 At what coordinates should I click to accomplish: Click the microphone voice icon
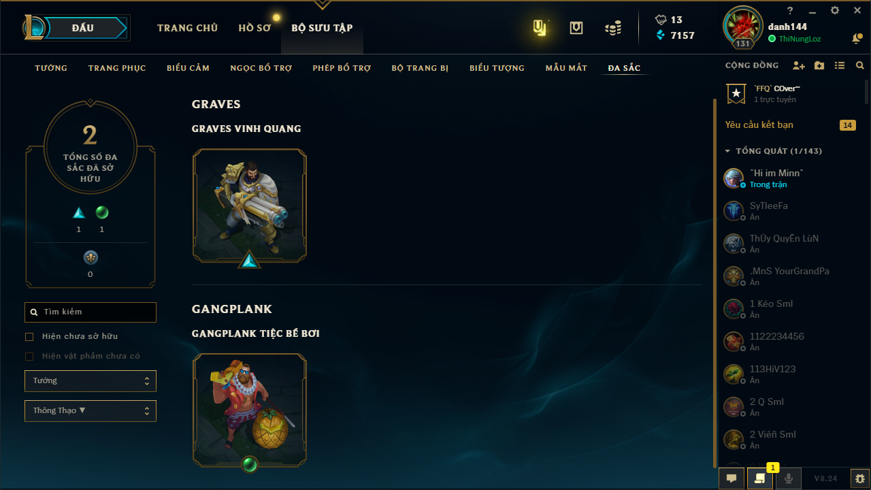[789, 478]
